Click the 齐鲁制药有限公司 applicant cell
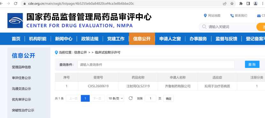 point(178,86)
